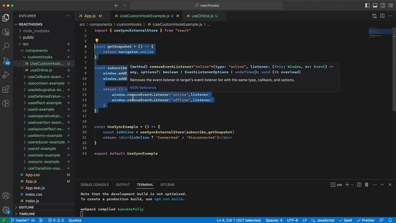The image size is (396, 223).
Task: Open the Manage gear icon
Action: (6, 209)
